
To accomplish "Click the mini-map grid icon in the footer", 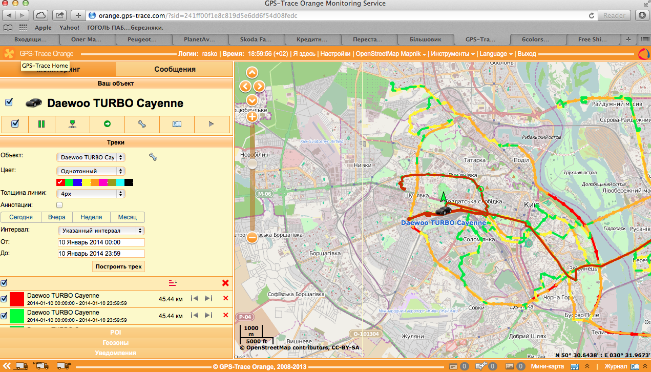I will coord(574,366).
